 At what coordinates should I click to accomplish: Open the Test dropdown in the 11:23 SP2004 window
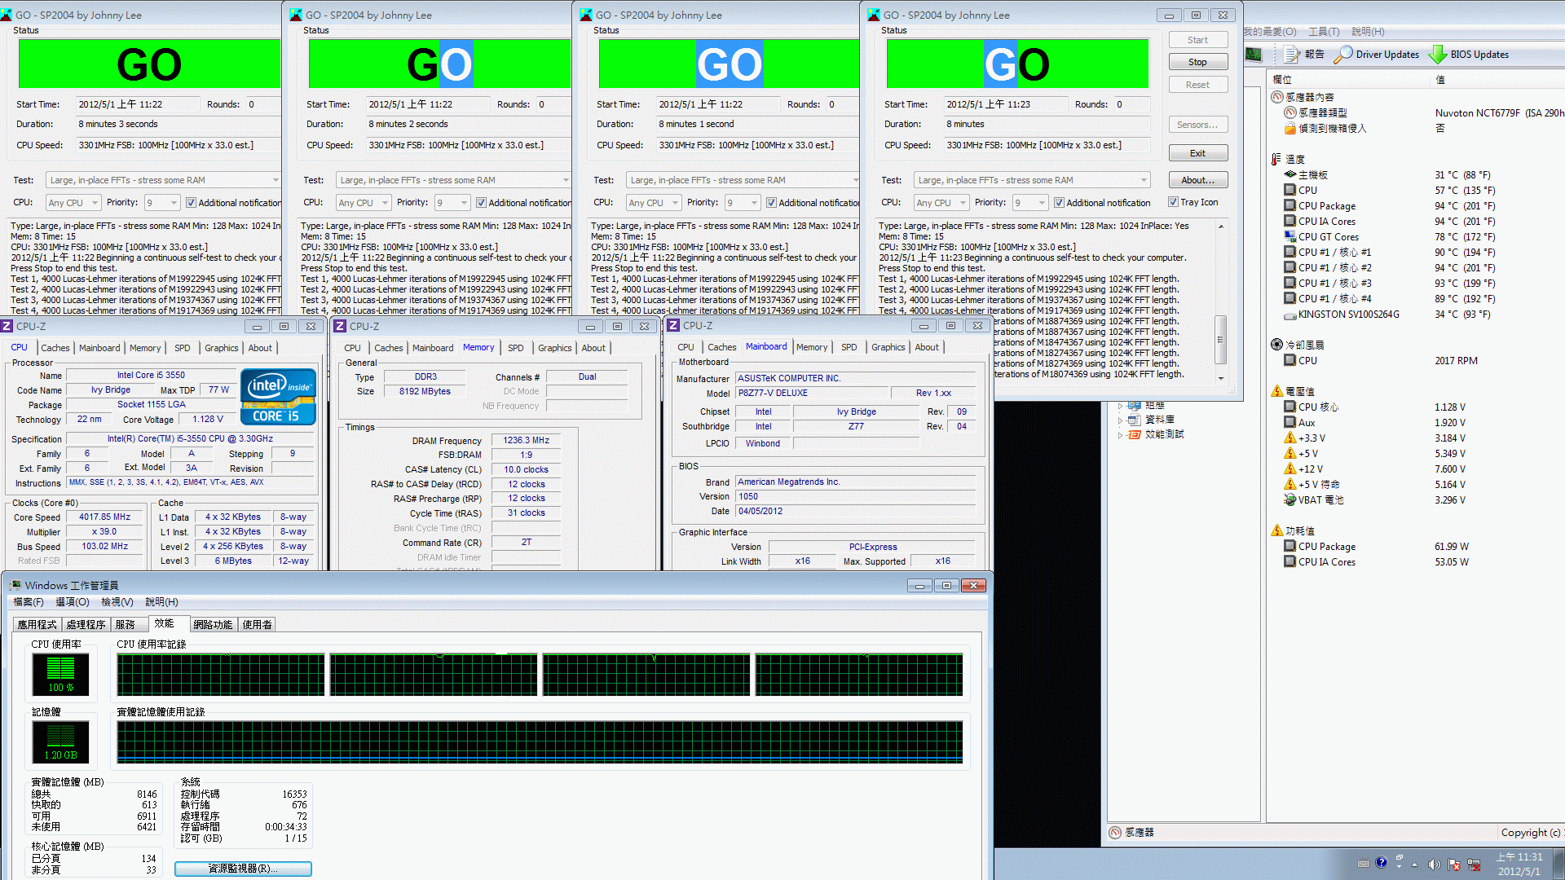[1033, 180]
